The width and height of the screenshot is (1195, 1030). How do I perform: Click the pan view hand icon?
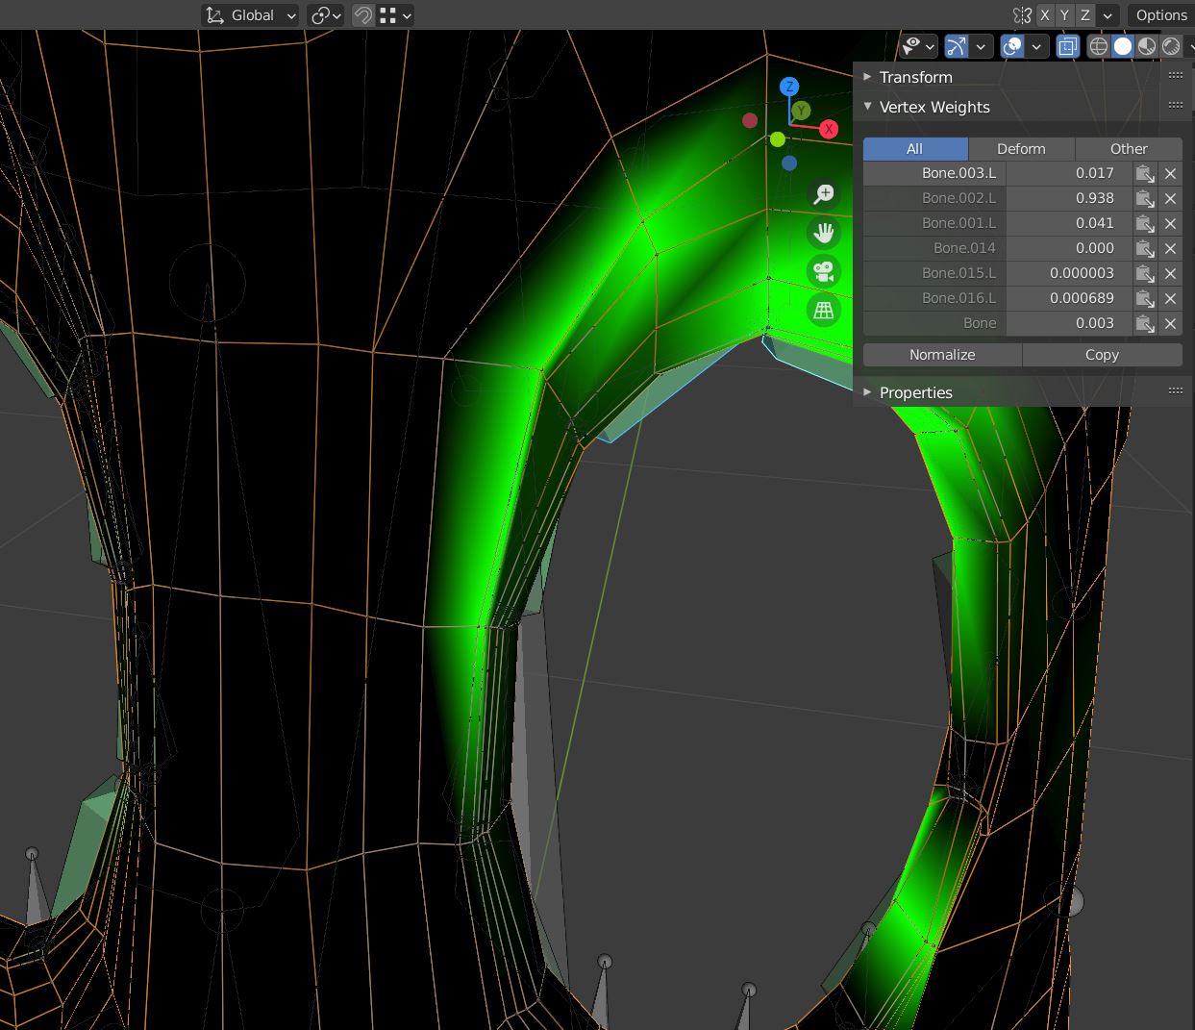824,233
